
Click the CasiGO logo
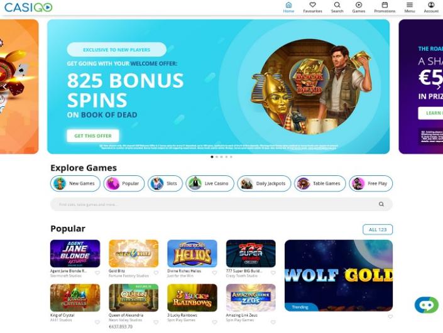(28, 8)
